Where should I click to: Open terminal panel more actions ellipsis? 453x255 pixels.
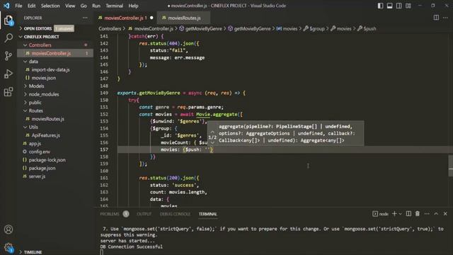tap(427, 214)
